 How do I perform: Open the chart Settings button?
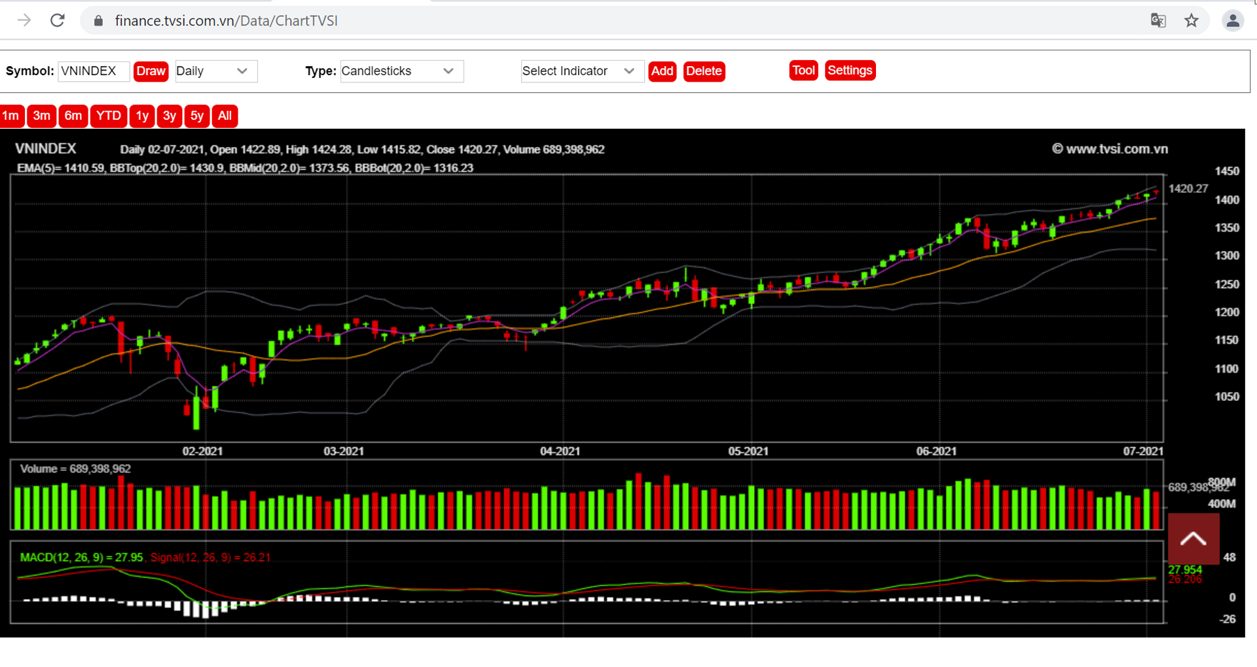tap(850, 71)
